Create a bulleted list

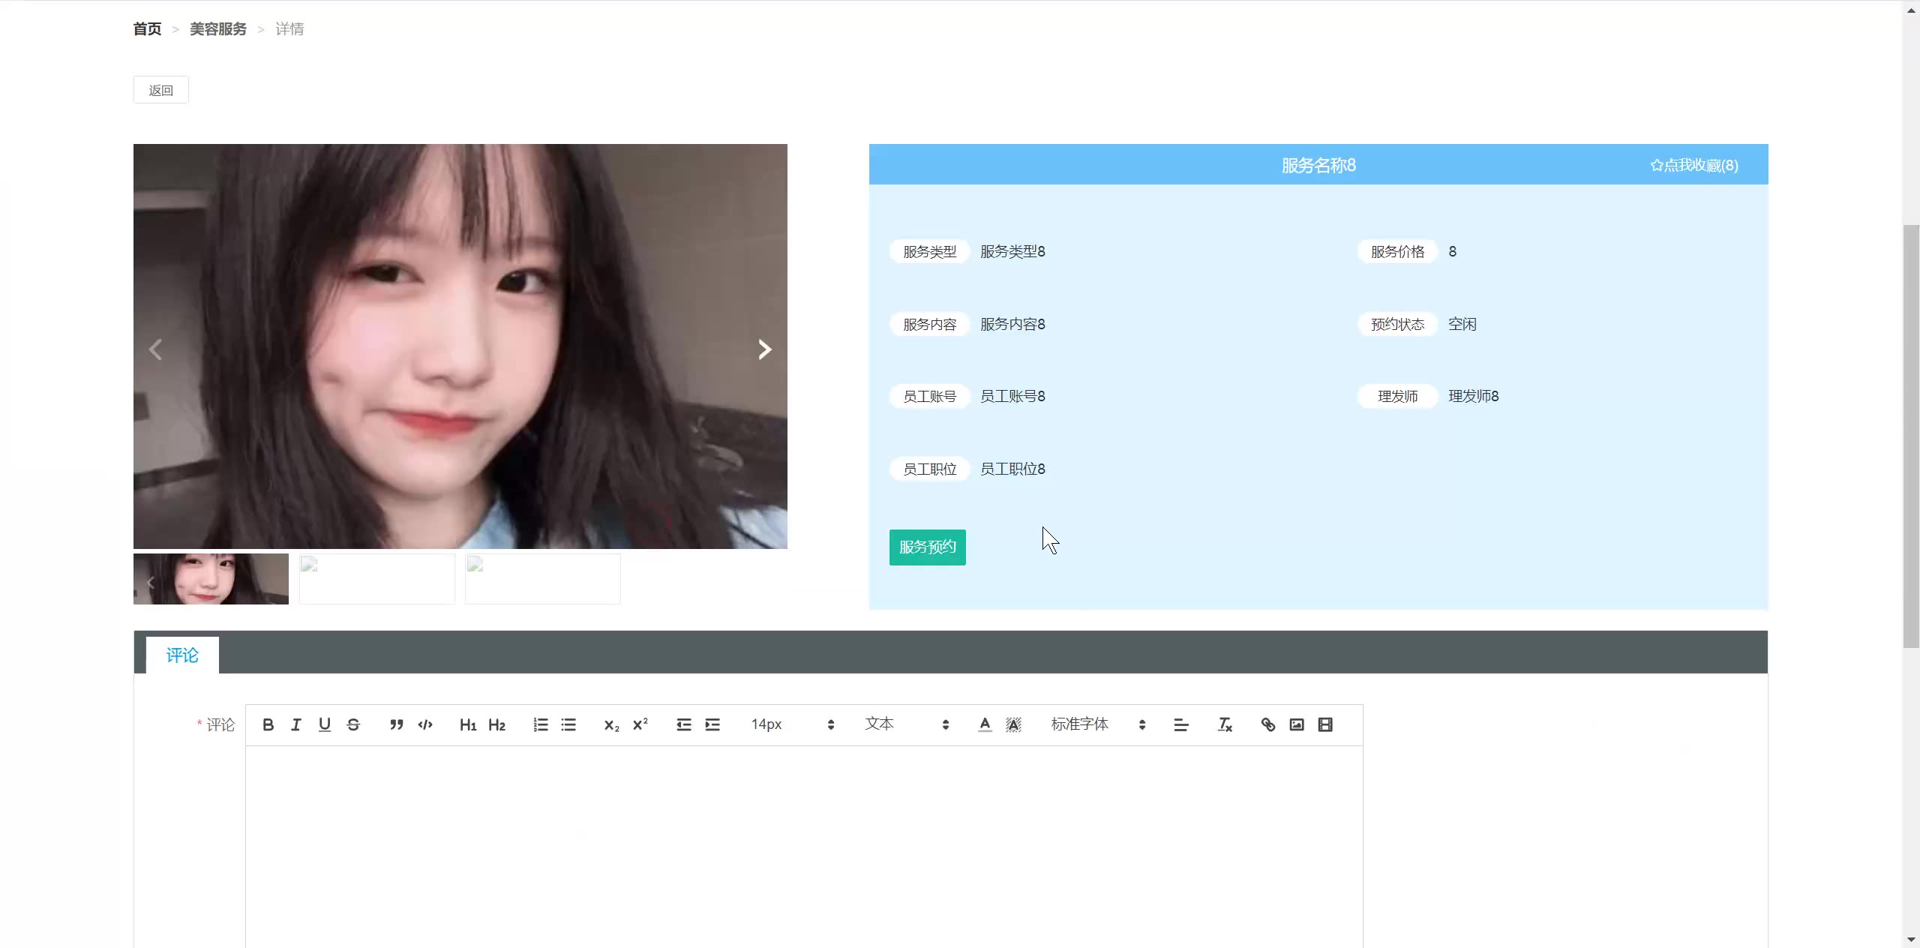coord(568,724)
